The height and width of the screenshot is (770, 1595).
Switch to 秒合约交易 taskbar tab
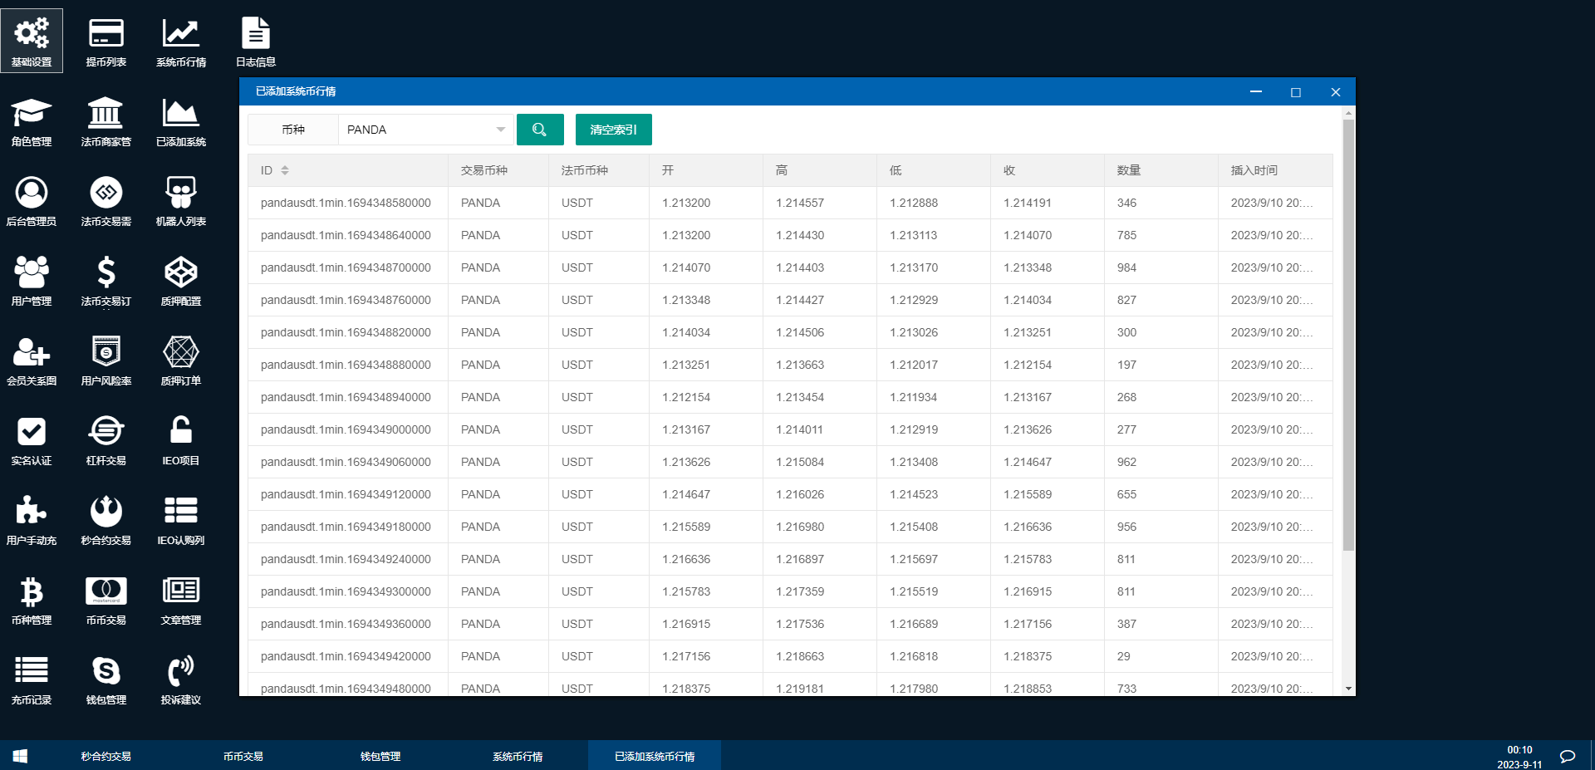[106, 756]
